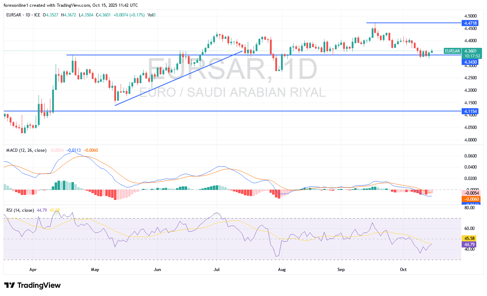Click the 4.1154 horizontal line price label
The width and height of the screenshot is (487, 296).
tap(470, 111)
